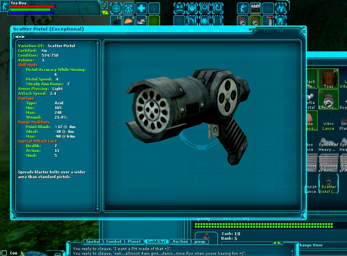The height and width of the screenshot is (256, 347).
Task: Click the Attack Speed: 2.4 line
Action: (37, 94)
